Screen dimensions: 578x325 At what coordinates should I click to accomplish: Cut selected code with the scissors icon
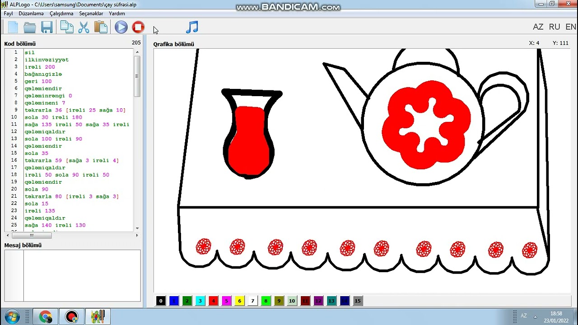tap(84, 27)
